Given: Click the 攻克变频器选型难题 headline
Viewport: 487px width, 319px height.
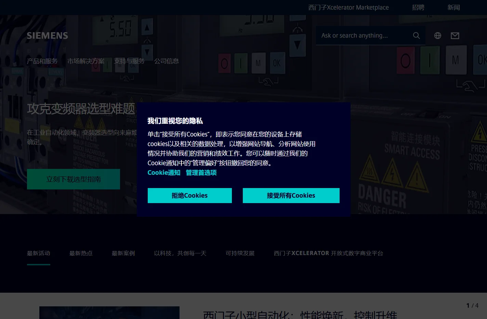Looking at the screenshot, I should click(81, 109).
